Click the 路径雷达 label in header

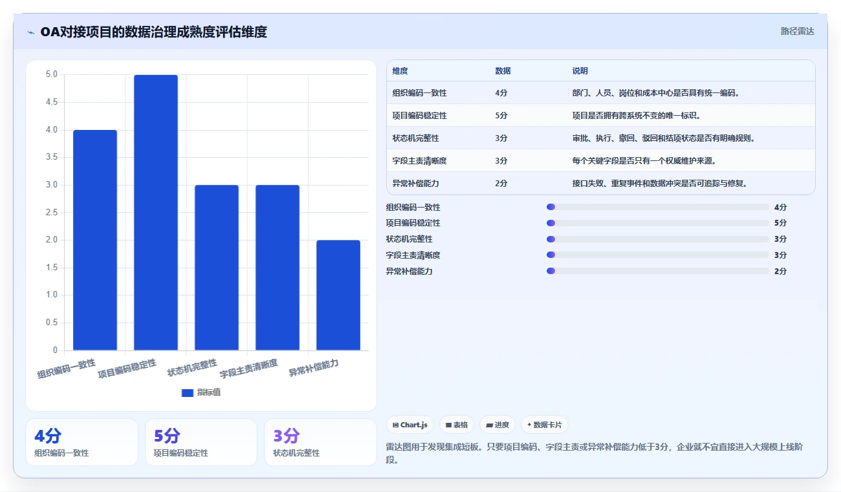point(797,31)
